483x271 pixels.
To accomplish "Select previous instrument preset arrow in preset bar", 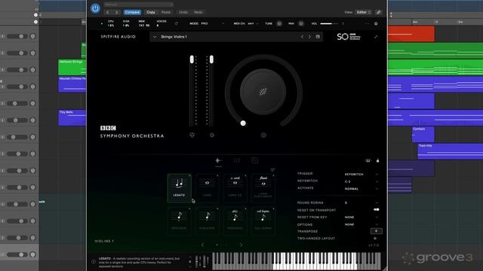I will pyautogui.click(x=302, y=37).
